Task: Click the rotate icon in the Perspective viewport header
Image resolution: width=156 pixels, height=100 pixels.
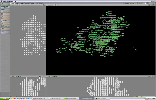Action: coord(152,5)
